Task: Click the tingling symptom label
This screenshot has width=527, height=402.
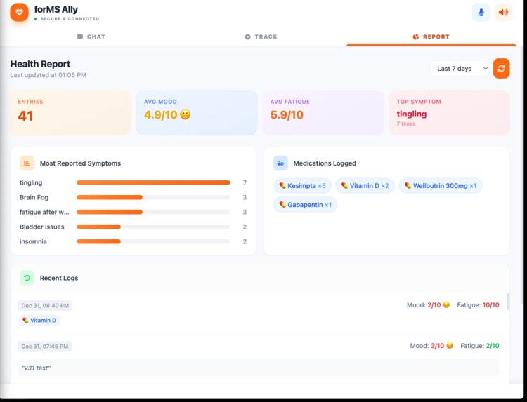Action: [31, 183]
